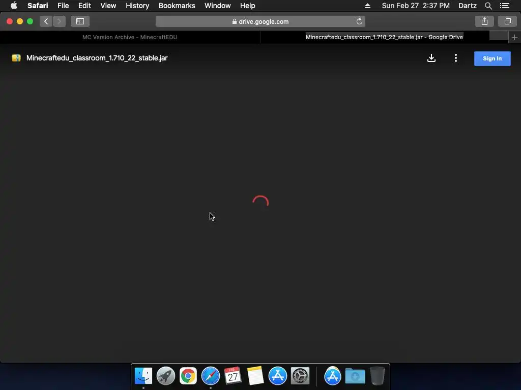Open the three-dot more actions menu

455,58
